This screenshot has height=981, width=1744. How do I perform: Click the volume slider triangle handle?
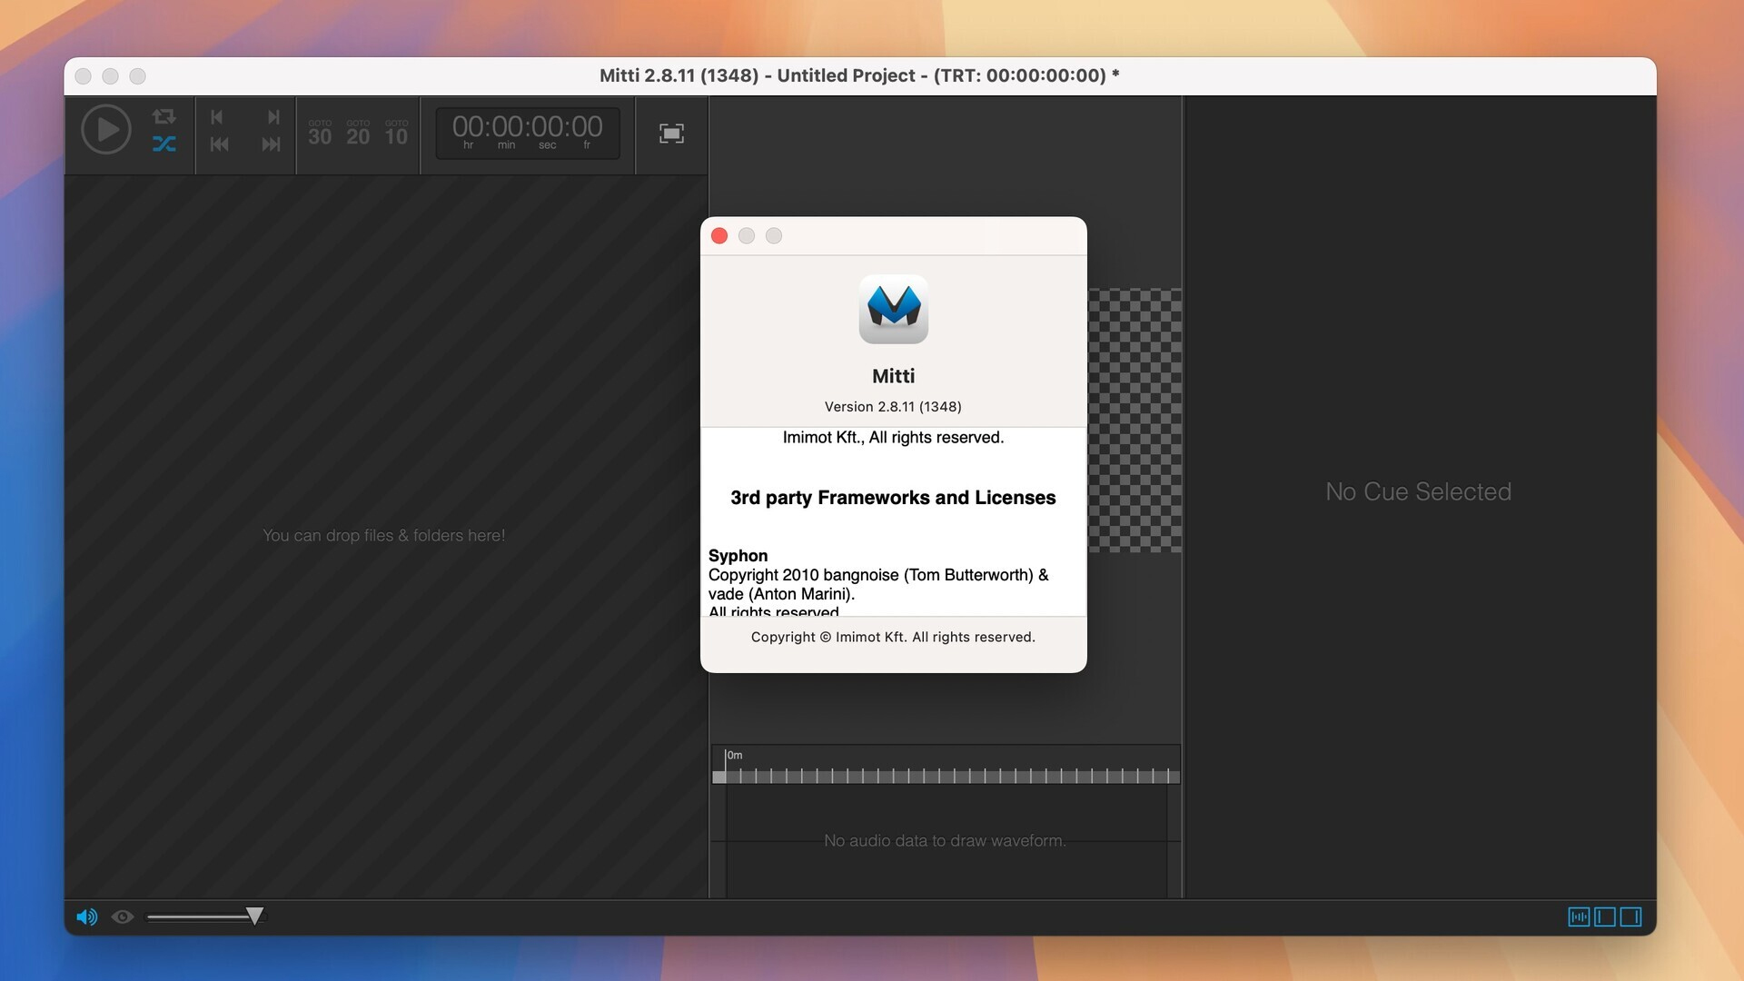click(x=255, y=916)
